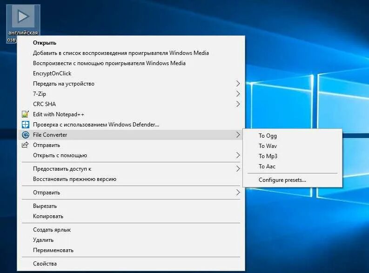The height and width of the screenshot is (273, 369).
Task: Click the File Converter circular icon
Action: (x=26, y=135)
